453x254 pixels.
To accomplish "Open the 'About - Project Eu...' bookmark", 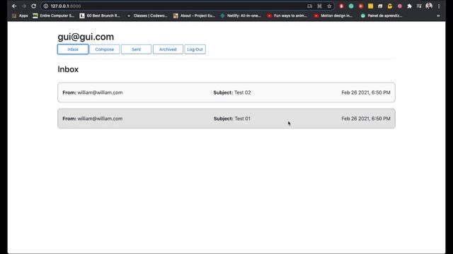I will (194, 16).
